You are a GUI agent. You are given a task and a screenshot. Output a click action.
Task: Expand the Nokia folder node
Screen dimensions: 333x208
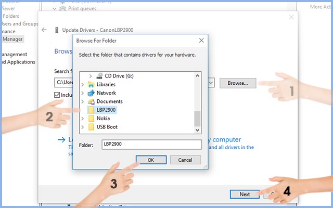83,119
